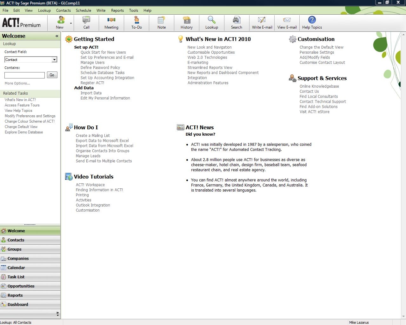This screenshot has height=325, width=406.
Task: Open the Groups view in navigation bar
Action: pyautogui.click(x=30, y=249)
